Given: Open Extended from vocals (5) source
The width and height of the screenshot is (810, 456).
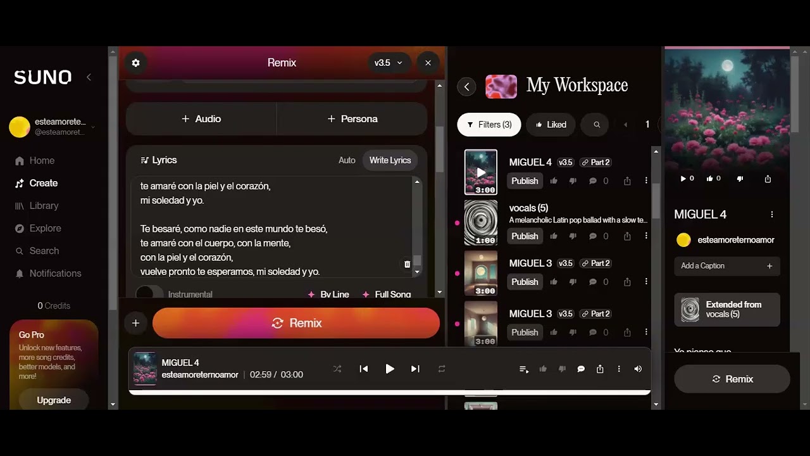Looking at the screenshot, I should (727, 310).
